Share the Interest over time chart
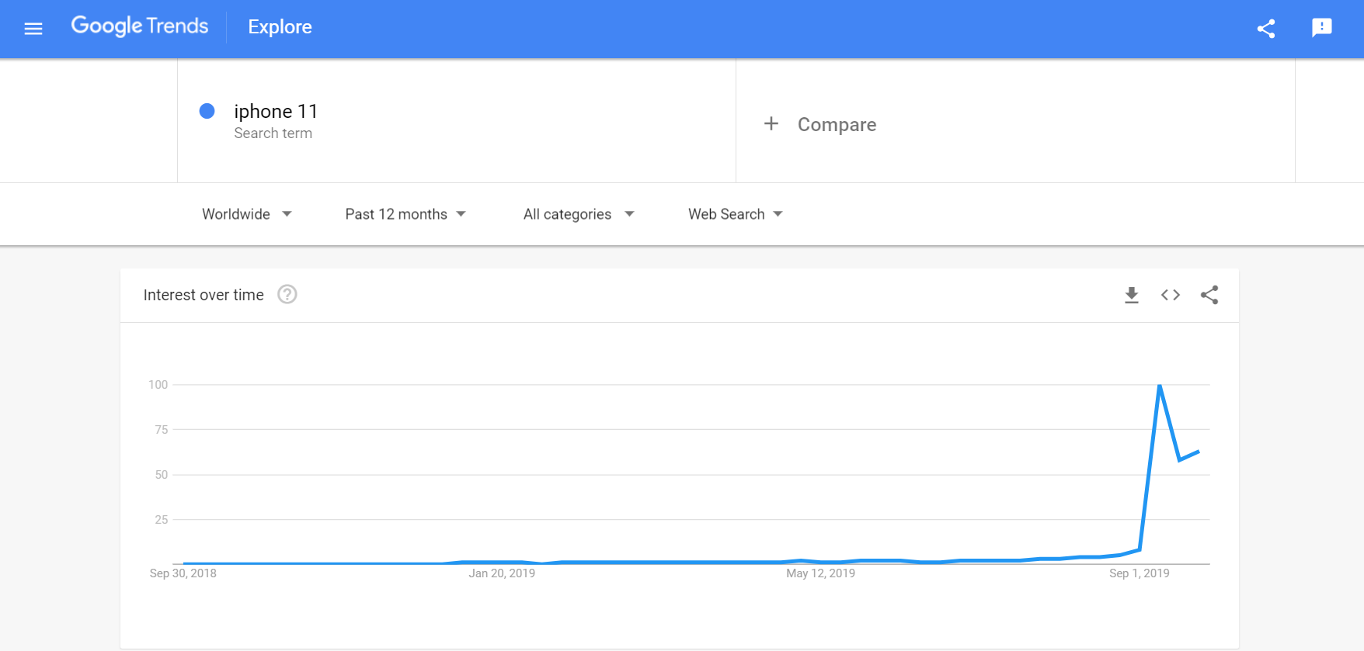 (1209, 295)
